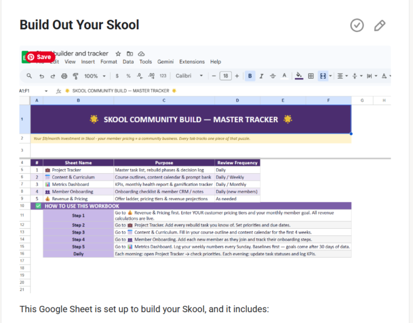The height and width of the screenshot is (323, 413).
Task: Open text rotation dropdown
Action: point(386,76)
